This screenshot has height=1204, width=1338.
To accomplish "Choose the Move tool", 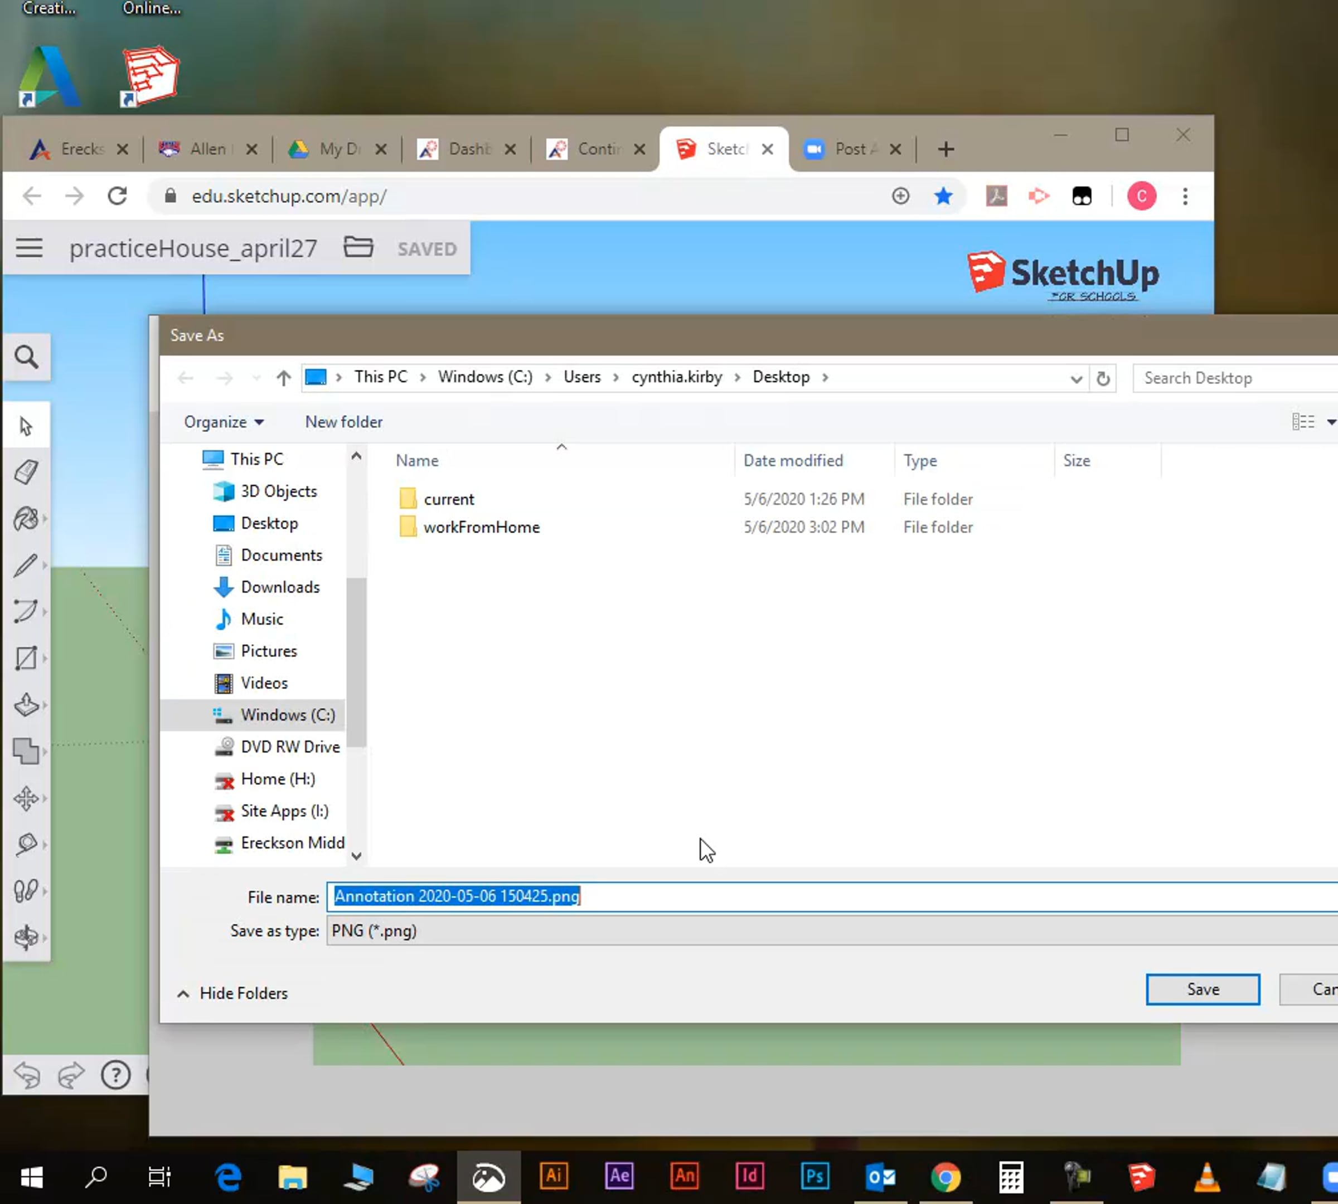I will [26, 798].
